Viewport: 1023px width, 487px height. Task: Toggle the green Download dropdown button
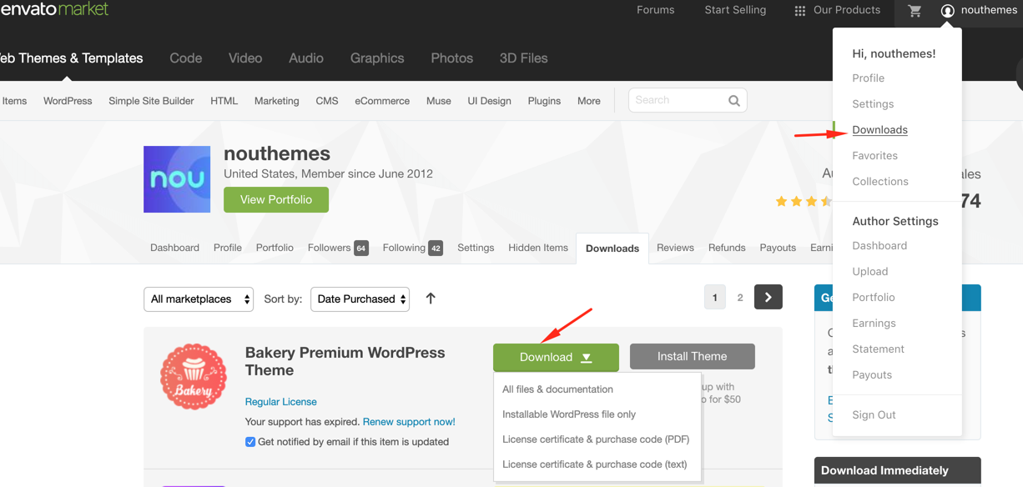(x=556, y=357)
